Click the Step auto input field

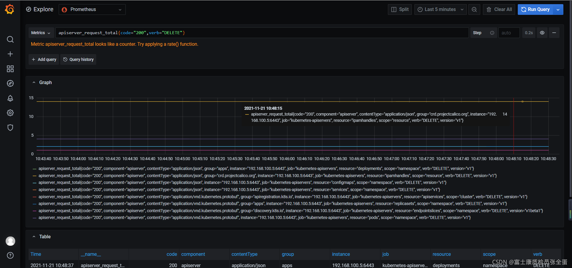point(509,33)
